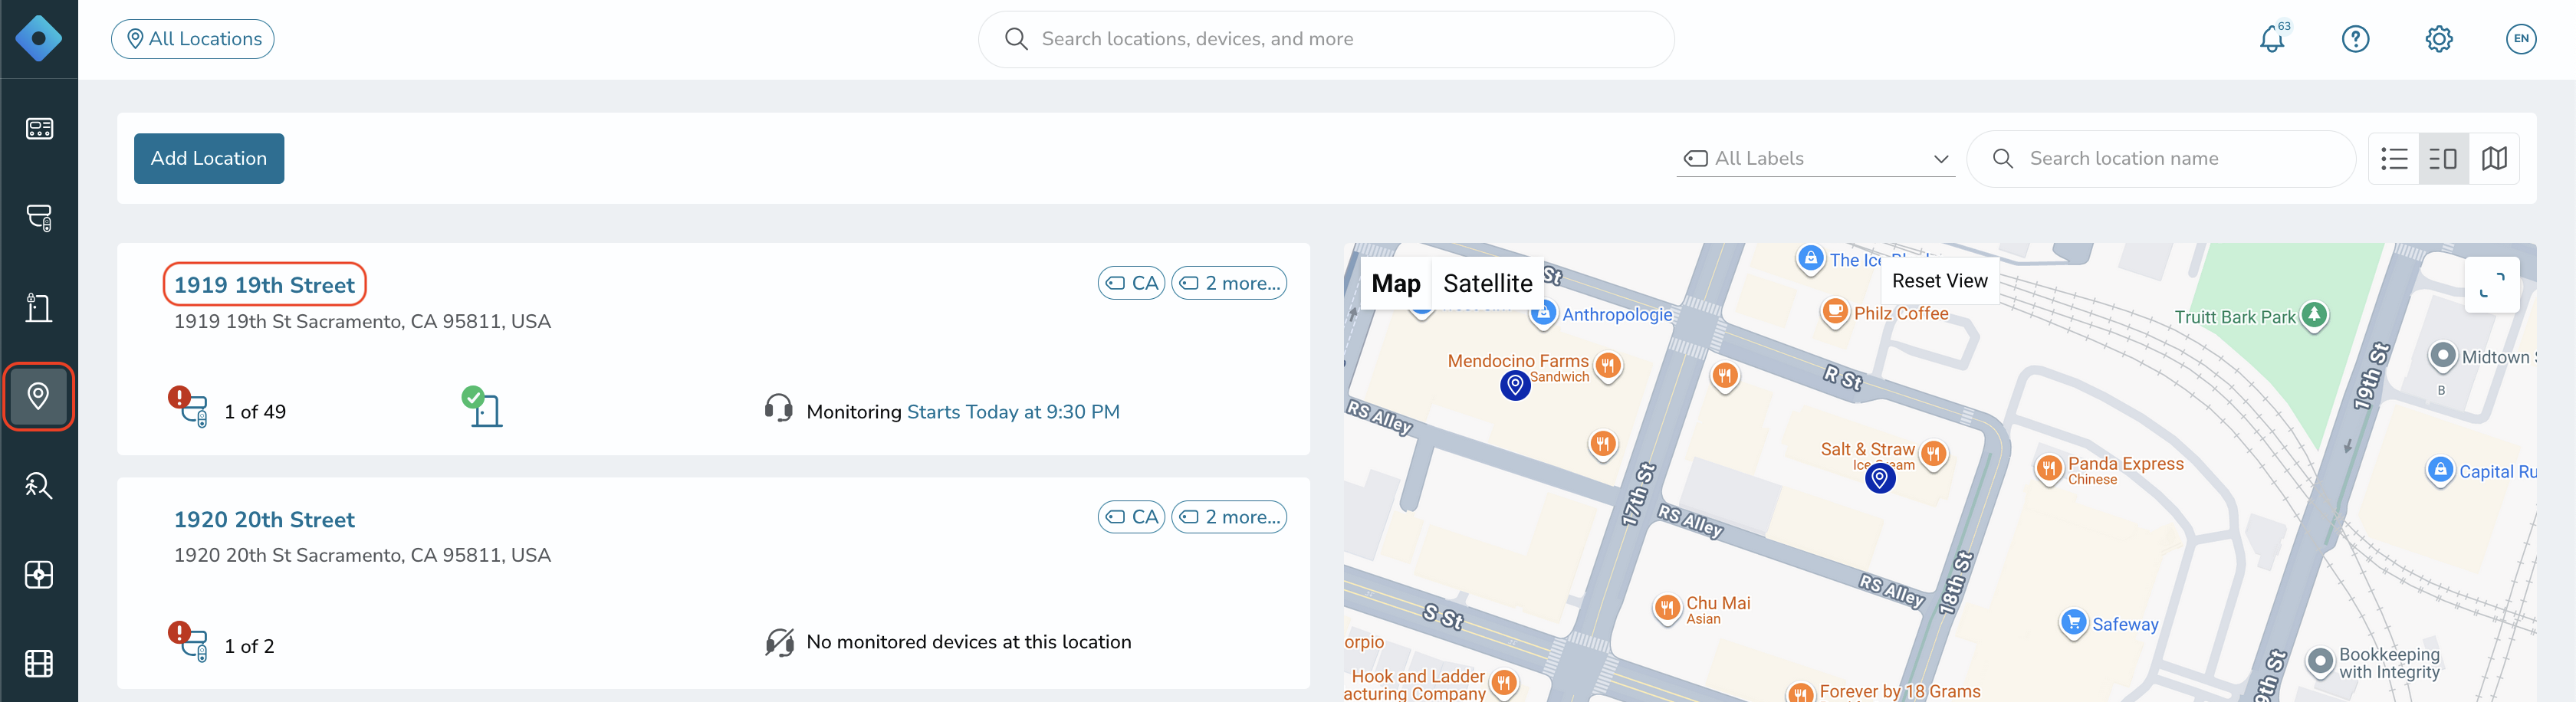Switch to split list-map view
Image resolution: width=2576 pixels, height=702 pixels.
pyautogui.click(x=2443, y=159)
